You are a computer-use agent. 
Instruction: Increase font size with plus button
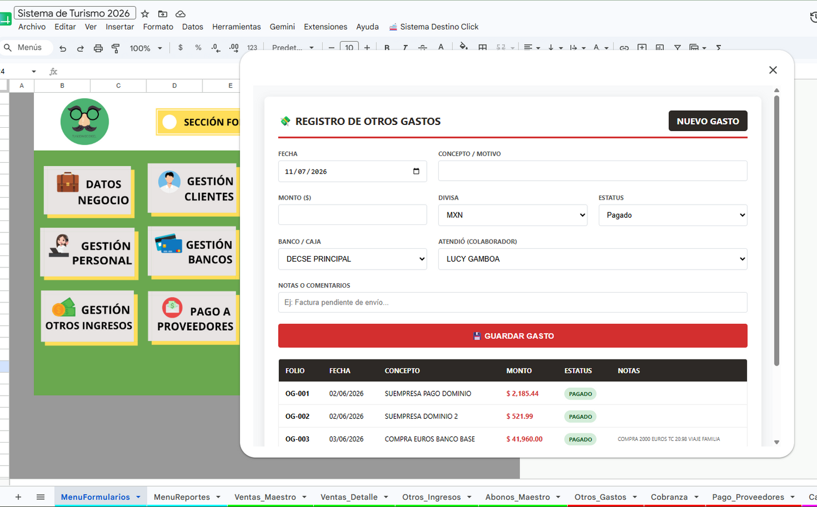click(367, 48)
